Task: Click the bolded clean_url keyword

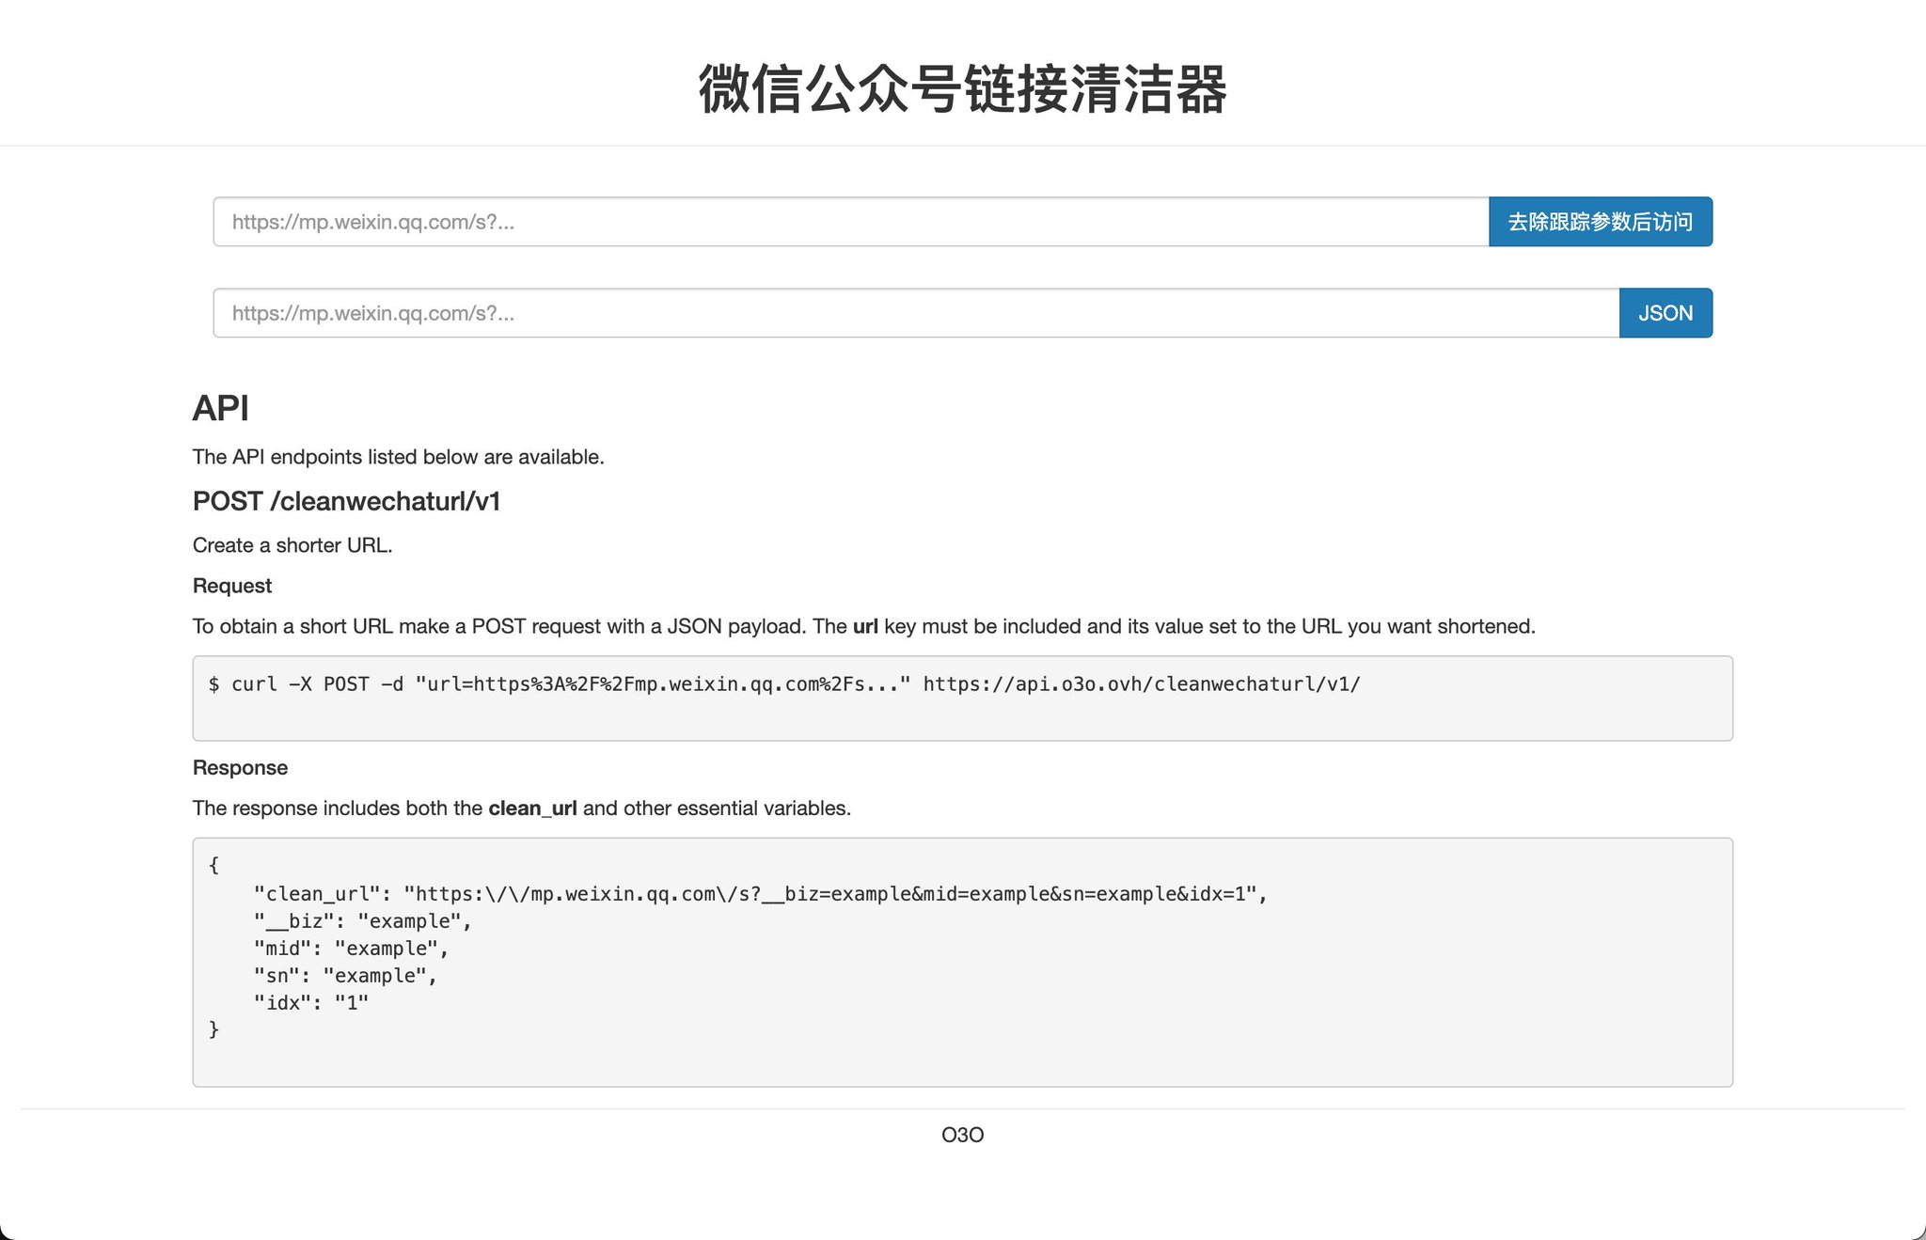Action: pos(533,808)
